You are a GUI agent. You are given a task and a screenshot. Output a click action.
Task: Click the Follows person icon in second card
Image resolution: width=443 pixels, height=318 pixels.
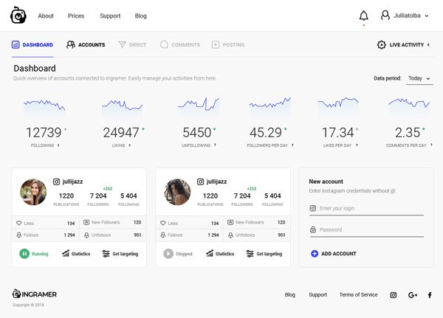[x=163, y=235]
